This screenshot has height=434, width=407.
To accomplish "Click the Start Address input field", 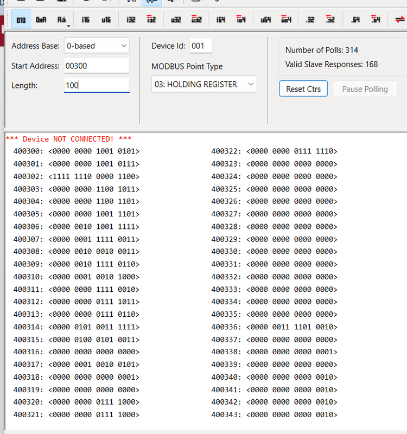I will (x=97, y=66).
